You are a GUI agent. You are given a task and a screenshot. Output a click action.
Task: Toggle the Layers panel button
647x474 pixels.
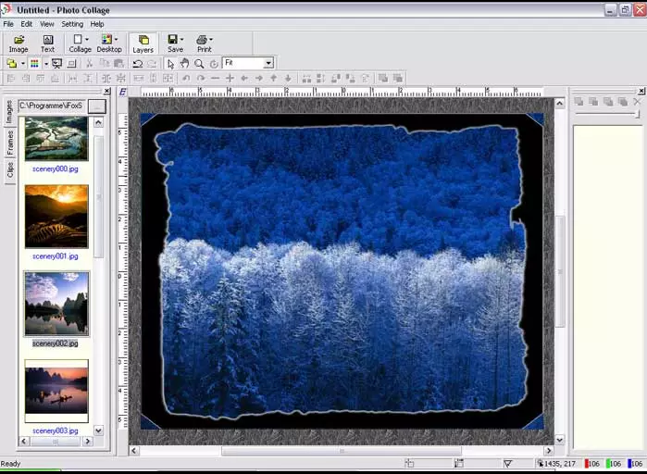pos(143,44)
